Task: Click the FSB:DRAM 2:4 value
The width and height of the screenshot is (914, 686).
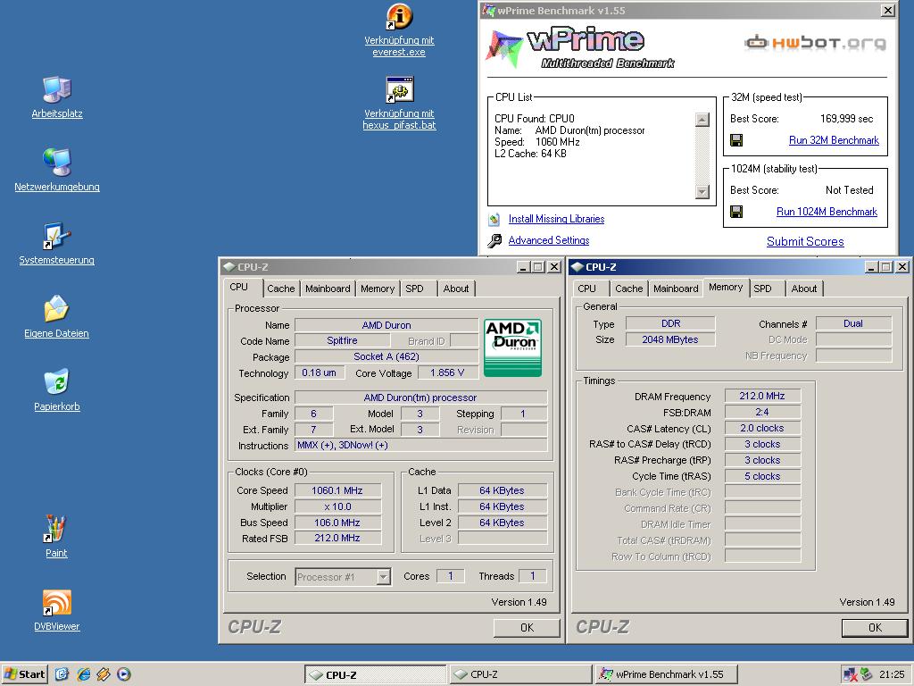Action: [762, 412]
